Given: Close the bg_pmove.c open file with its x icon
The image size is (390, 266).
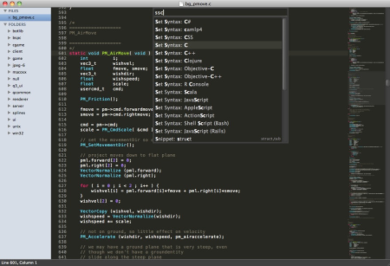Looking at the screenshot, I should (x=9, y=18).
